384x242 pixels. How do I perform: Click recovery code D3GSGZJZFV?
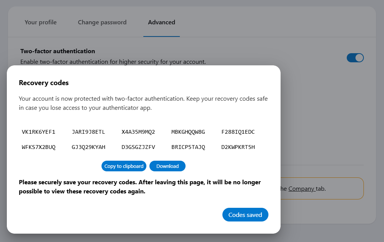click(138, 147)
